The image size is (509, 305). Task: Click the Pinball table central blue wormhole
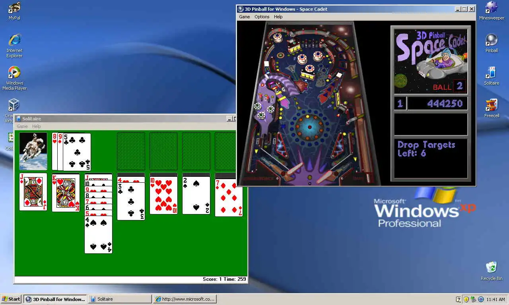(309, 127)
